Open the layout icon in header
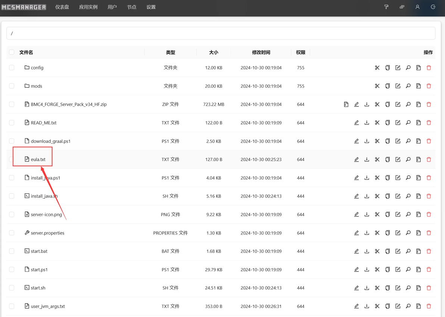Screen dimensions: 445x317 402,7
